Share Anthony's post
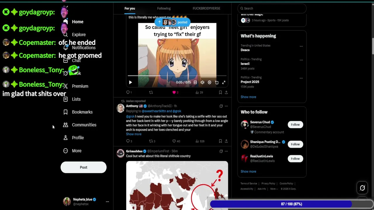 pyautogui.click(x=226, y=141)
